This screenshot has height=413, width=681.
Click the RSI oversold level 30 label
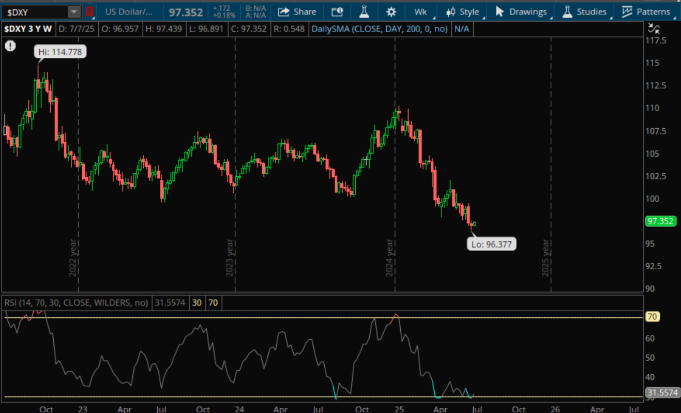(197, 302)
